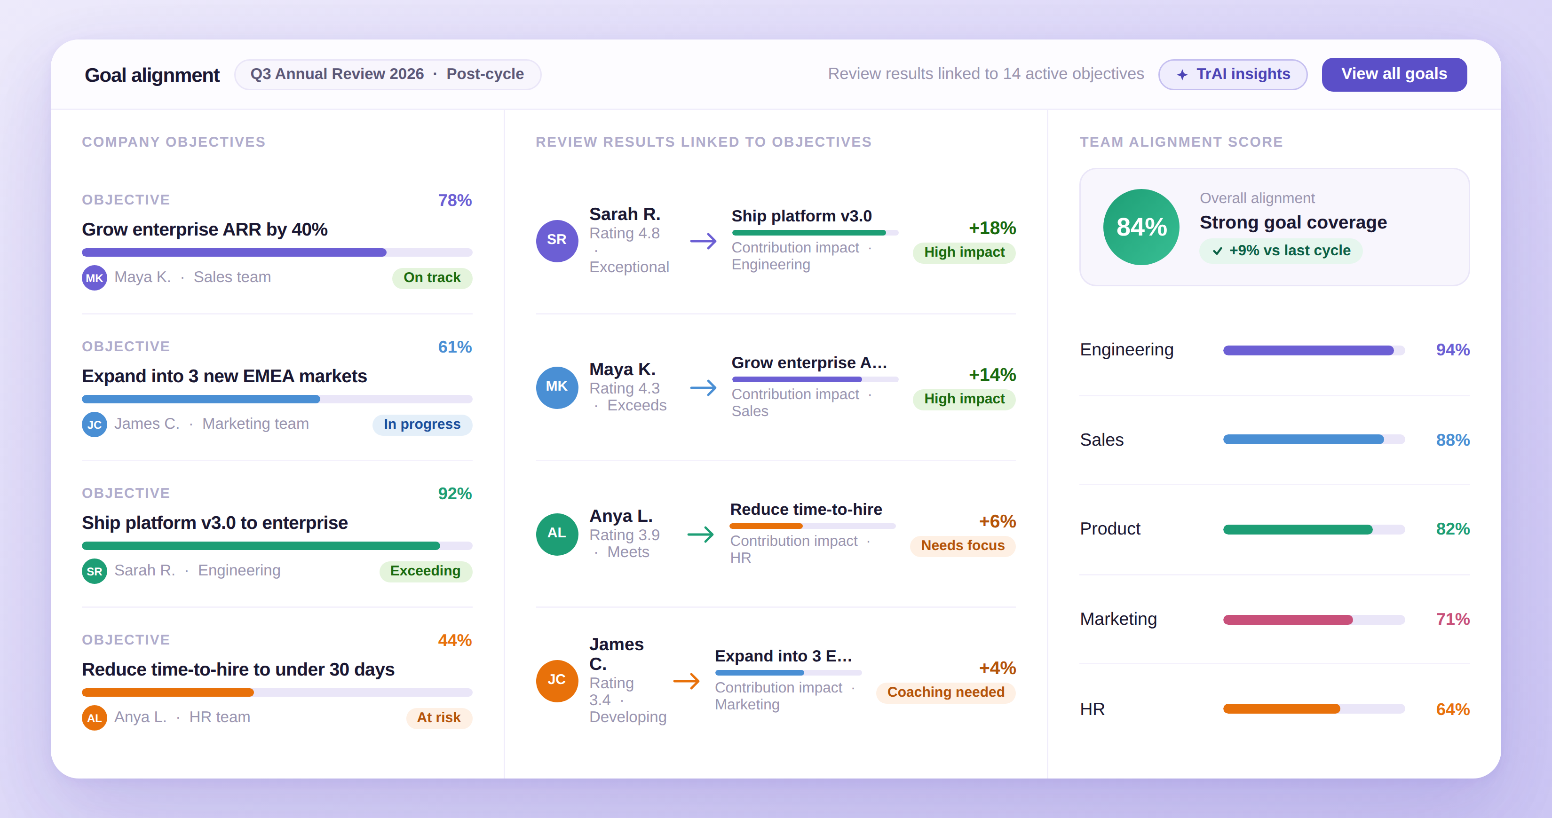Click the sparkle icon in TrAI insights
Screen dimensions: 1552x818
click(1182, 75)
